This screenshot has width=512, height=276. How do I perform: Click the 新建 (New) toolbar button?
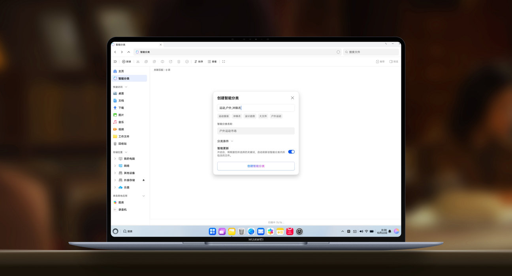pyautogui.click(x=126, y=62)
